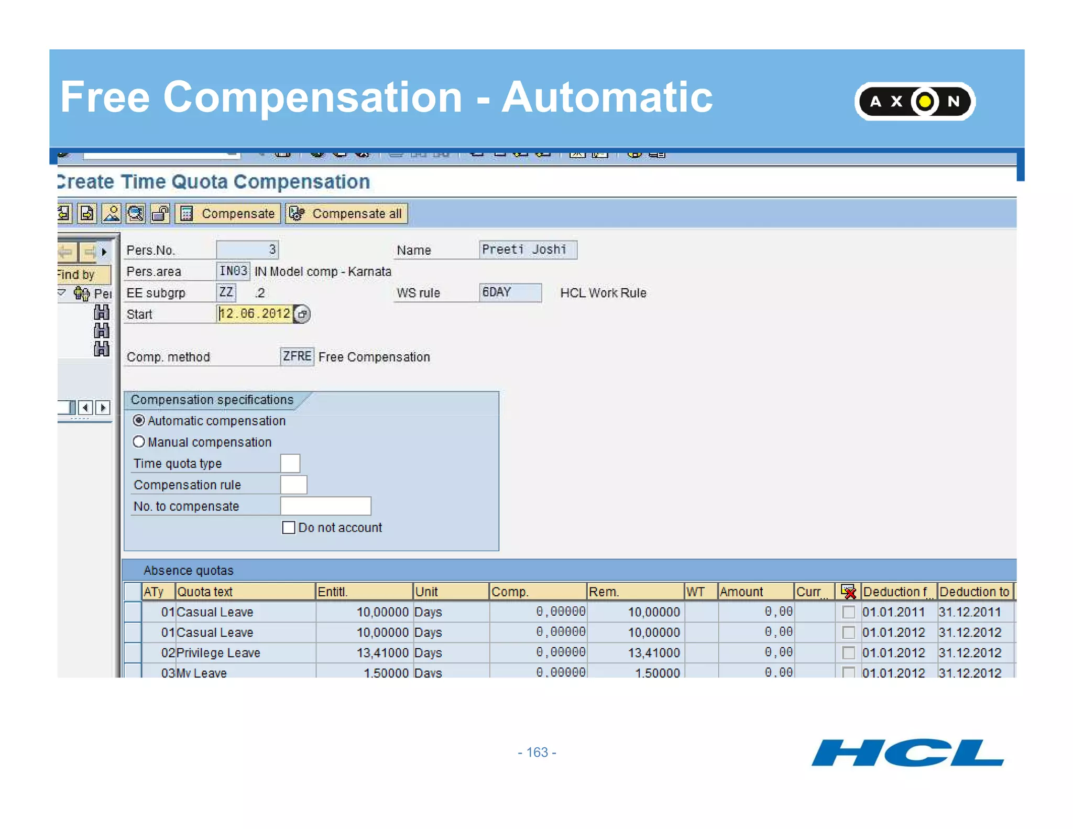Image resolution: width=1073 pixels, height=829 pixels.
Task: Select row of Casual Leave 01.01.2012
Action: (x=133, y=632)
